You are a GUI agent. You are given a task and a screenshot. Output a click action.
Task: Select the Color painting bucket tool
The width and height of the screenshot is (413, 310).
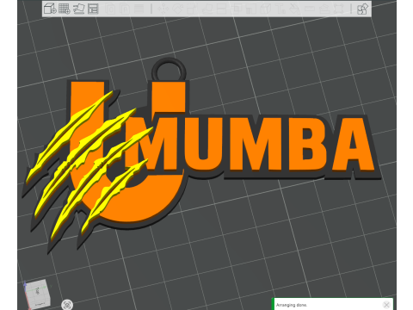[x=294, y=9]
